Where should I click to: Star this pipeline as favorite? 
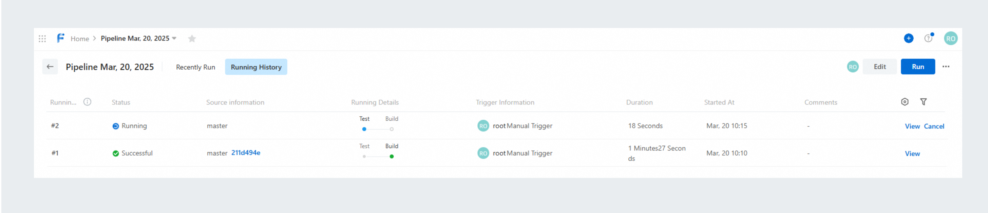click(x=192, y=39)
